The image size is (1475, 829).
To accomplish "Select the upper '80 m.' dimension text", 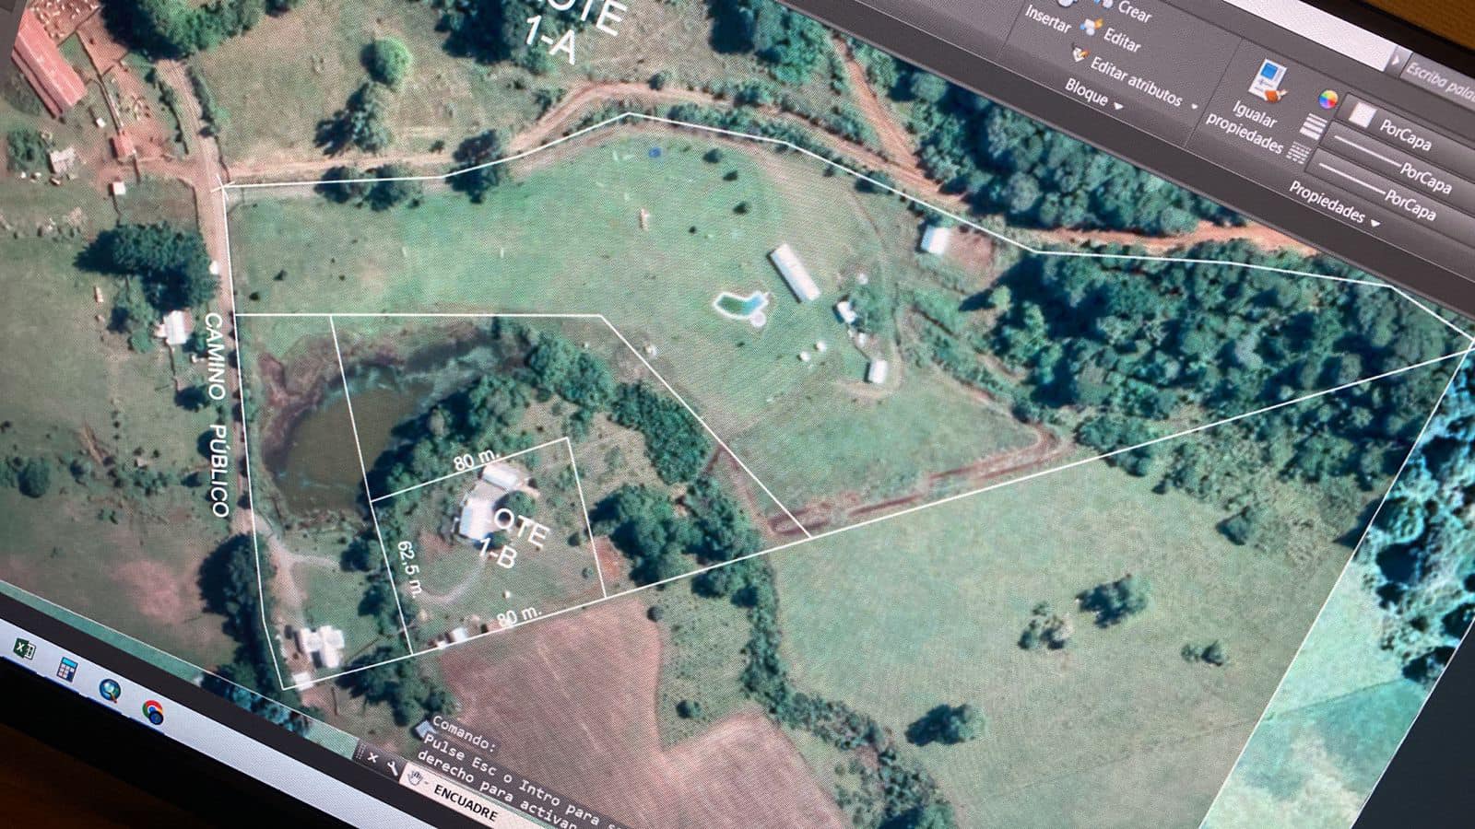I will point(476,461).
